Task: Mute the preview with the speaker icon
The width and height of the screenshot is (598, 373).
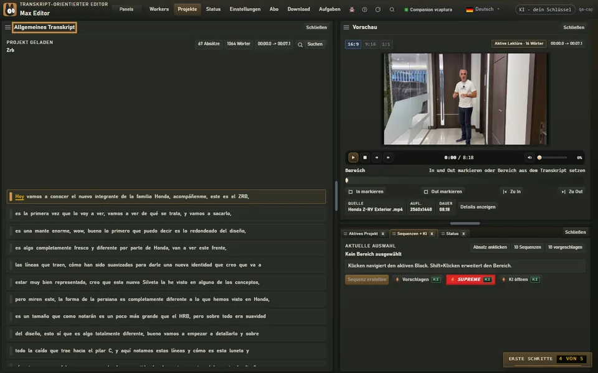Action: 529,157
